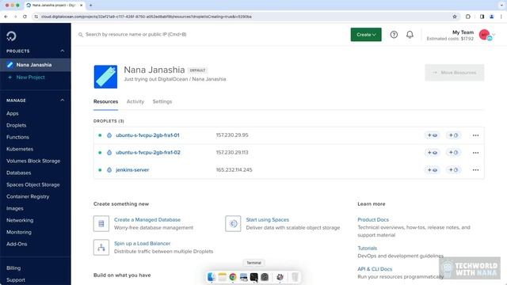
Task: Click New Project in the sidebar
Action: [30, 78]
